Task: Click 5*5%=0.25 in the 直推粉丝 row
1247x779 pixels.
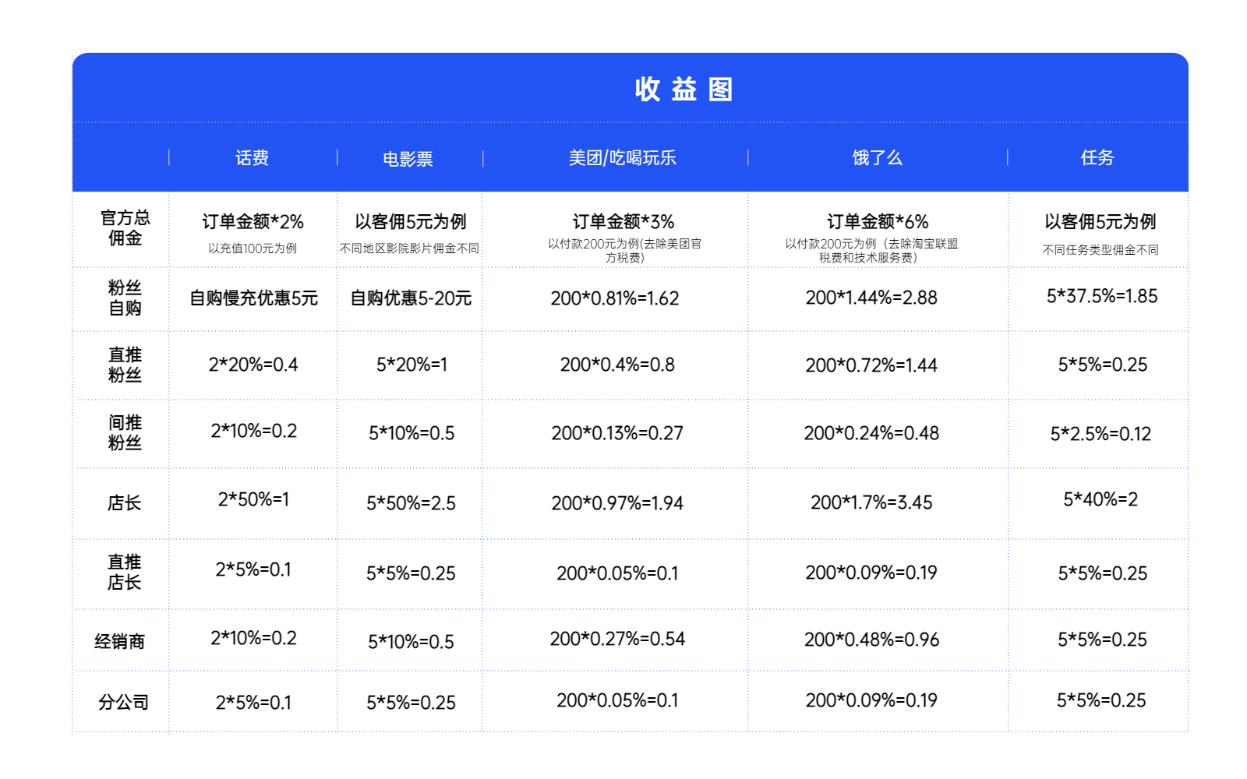Action: (x=1103, y=365)
